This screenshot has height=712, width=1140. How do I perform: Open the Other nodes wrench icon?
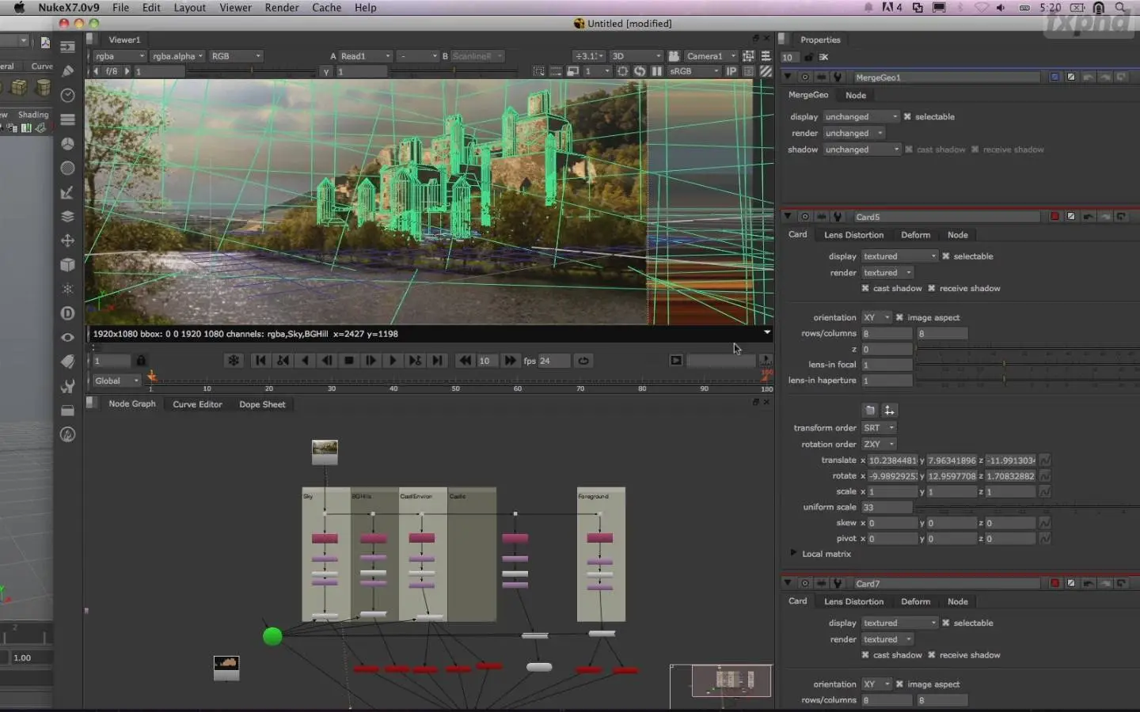click(68, 386)
